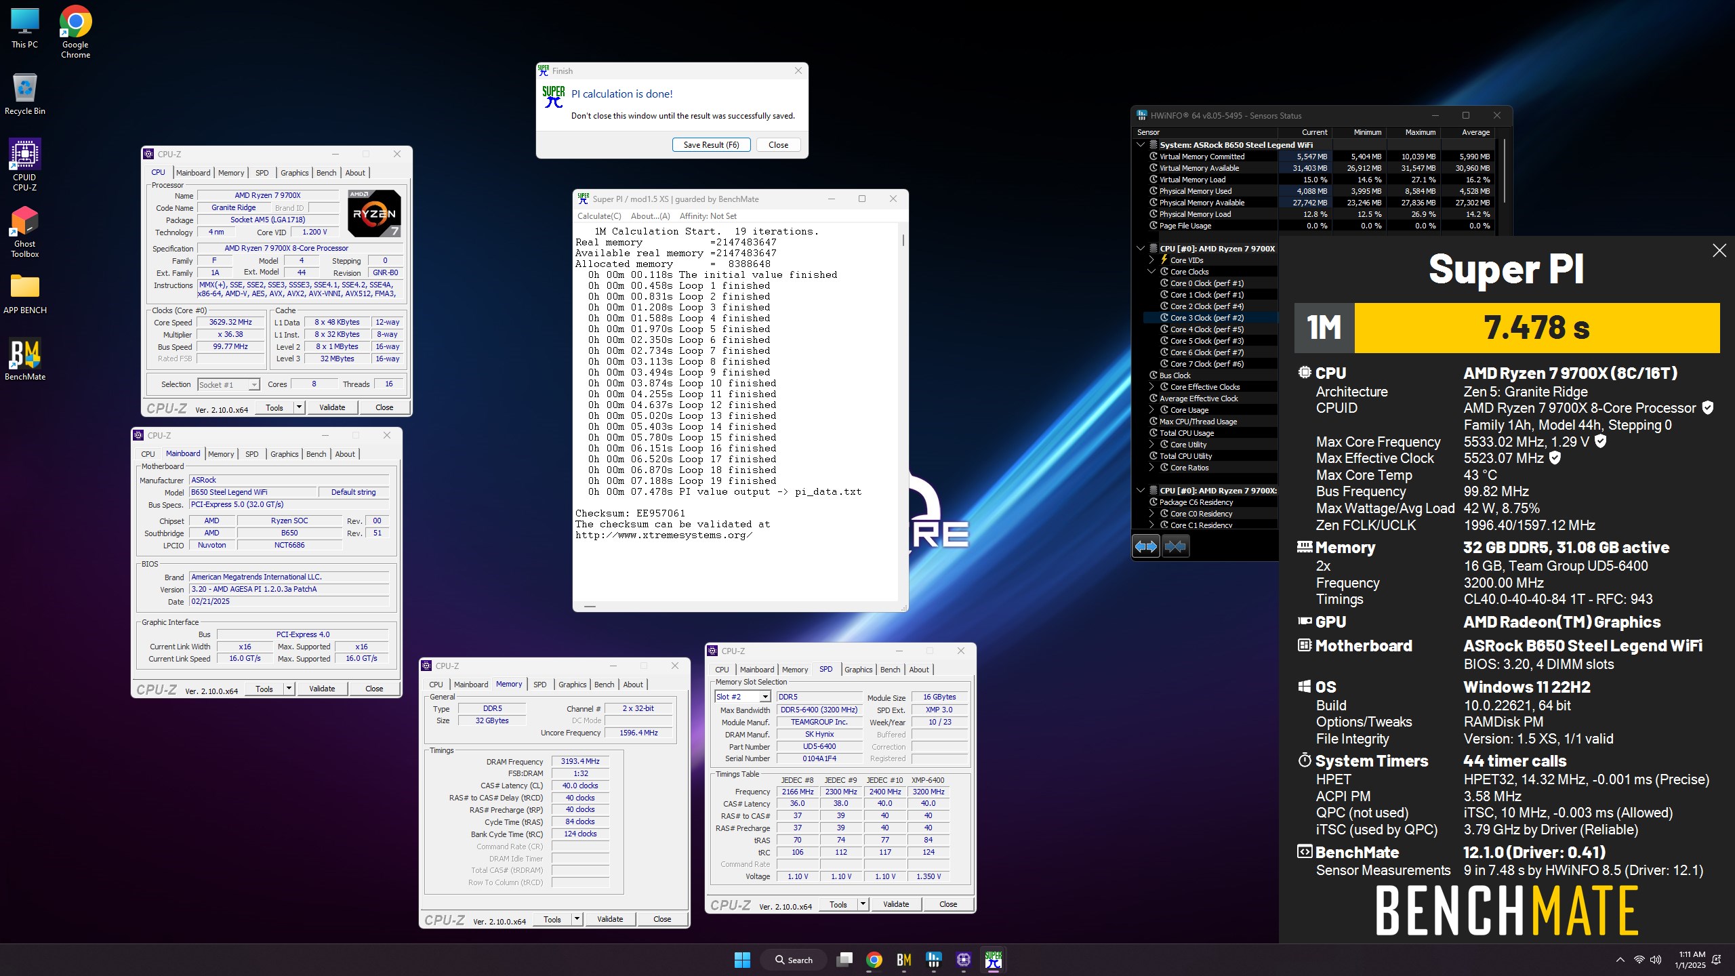Open About tab in CPU-Z SPD window
This screenshot has width=1735, height=976.
(x=919, y=670)
